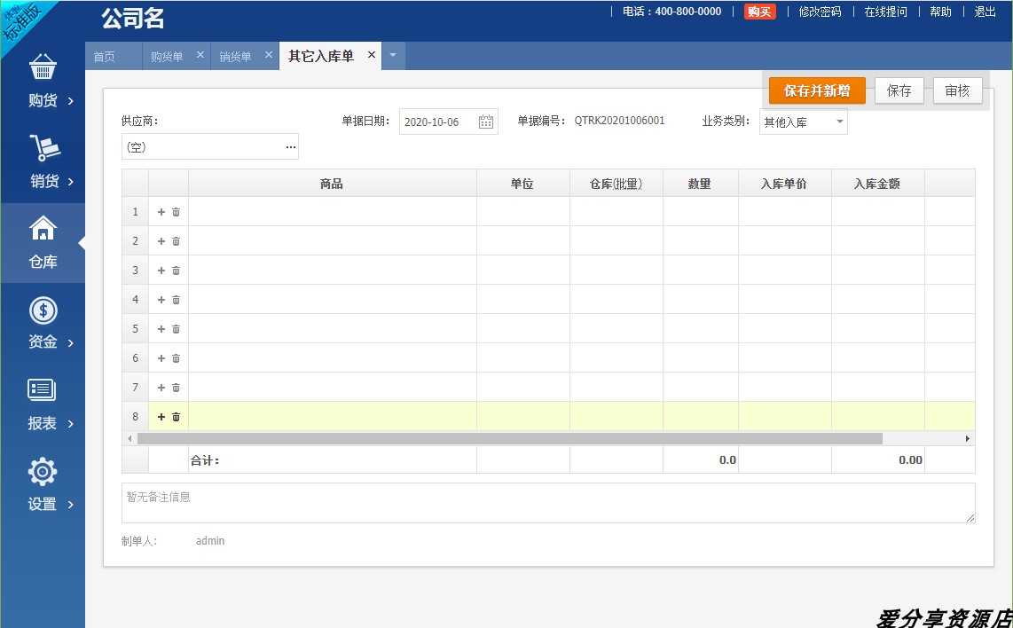Open the calendar icon in 单据日期 field
Viewport: 1013px width, 628px height.
point(486,122)
